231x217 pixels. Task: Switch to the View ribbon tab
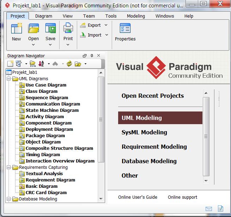coord(68,16)
